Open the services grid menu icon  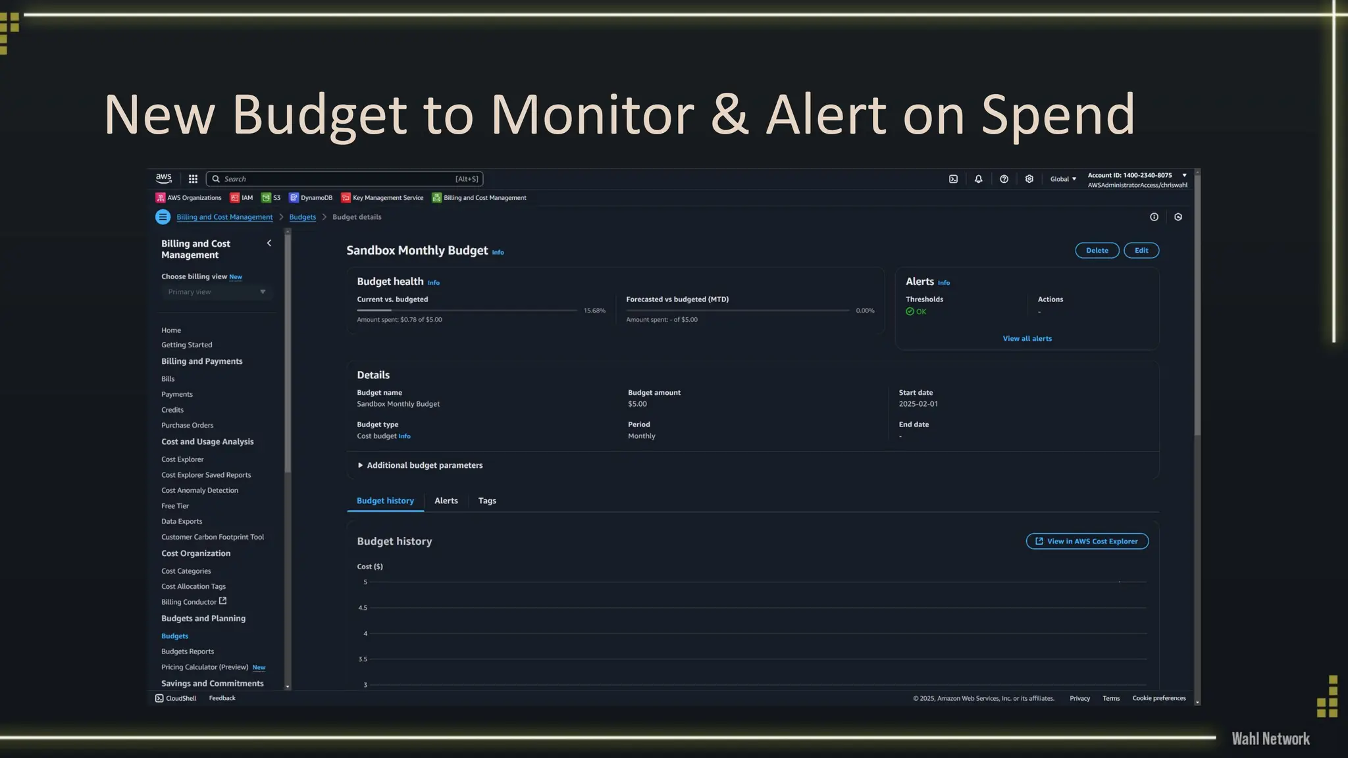[x=193, y=179]
